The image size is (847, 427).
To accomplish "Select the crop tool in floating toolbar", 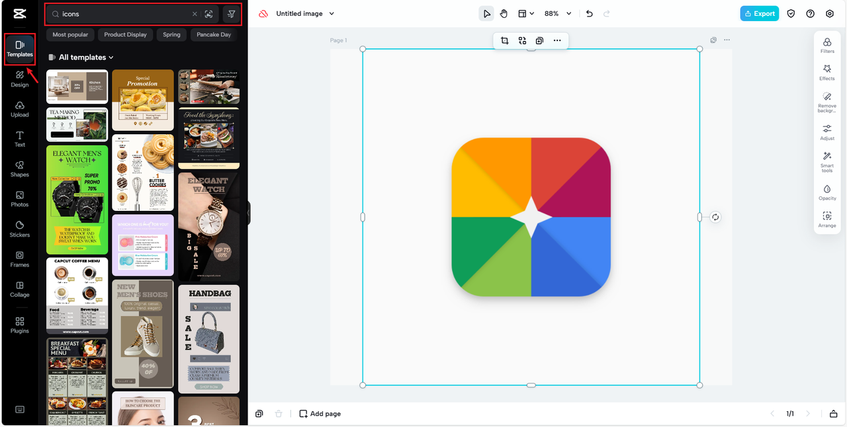I will tap(504, 41).
